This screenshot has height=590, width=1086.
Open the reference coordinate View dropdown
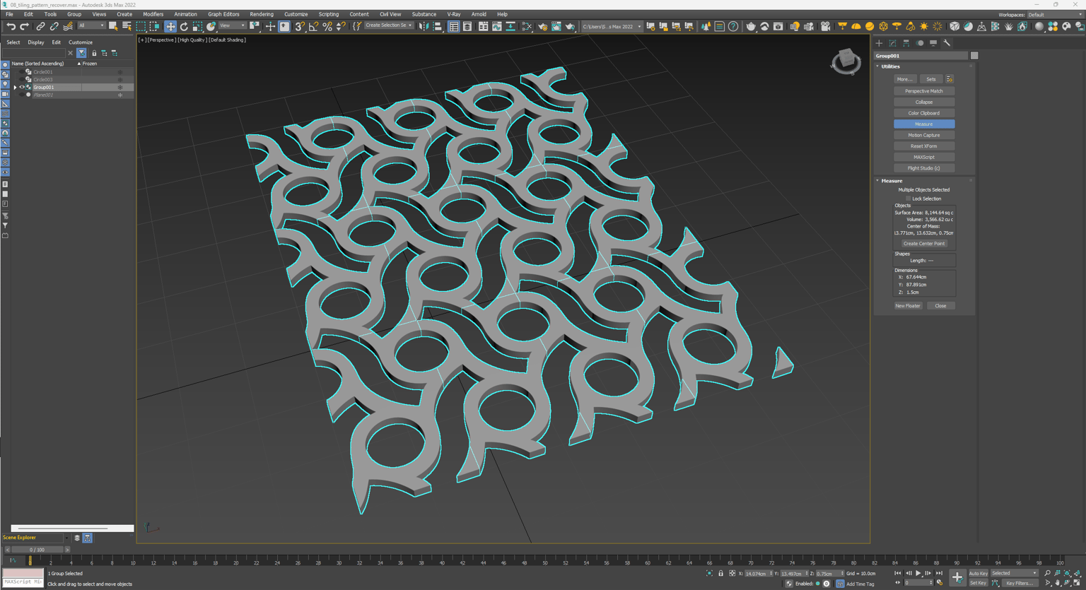pyautogui.click(x=233, y=26)
